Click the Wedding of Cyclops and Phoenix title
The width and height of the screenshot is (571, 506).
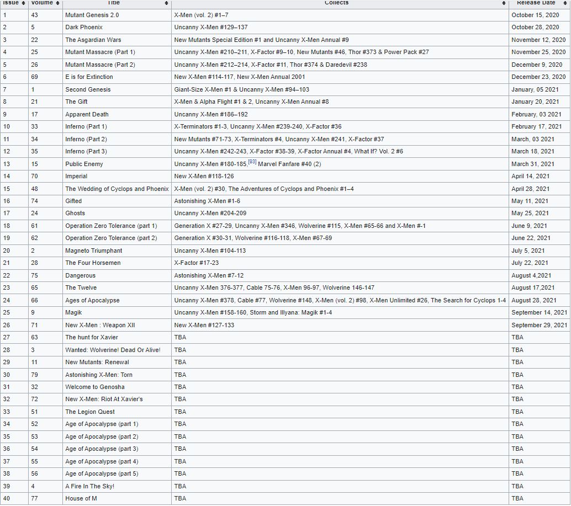[117, 189]
